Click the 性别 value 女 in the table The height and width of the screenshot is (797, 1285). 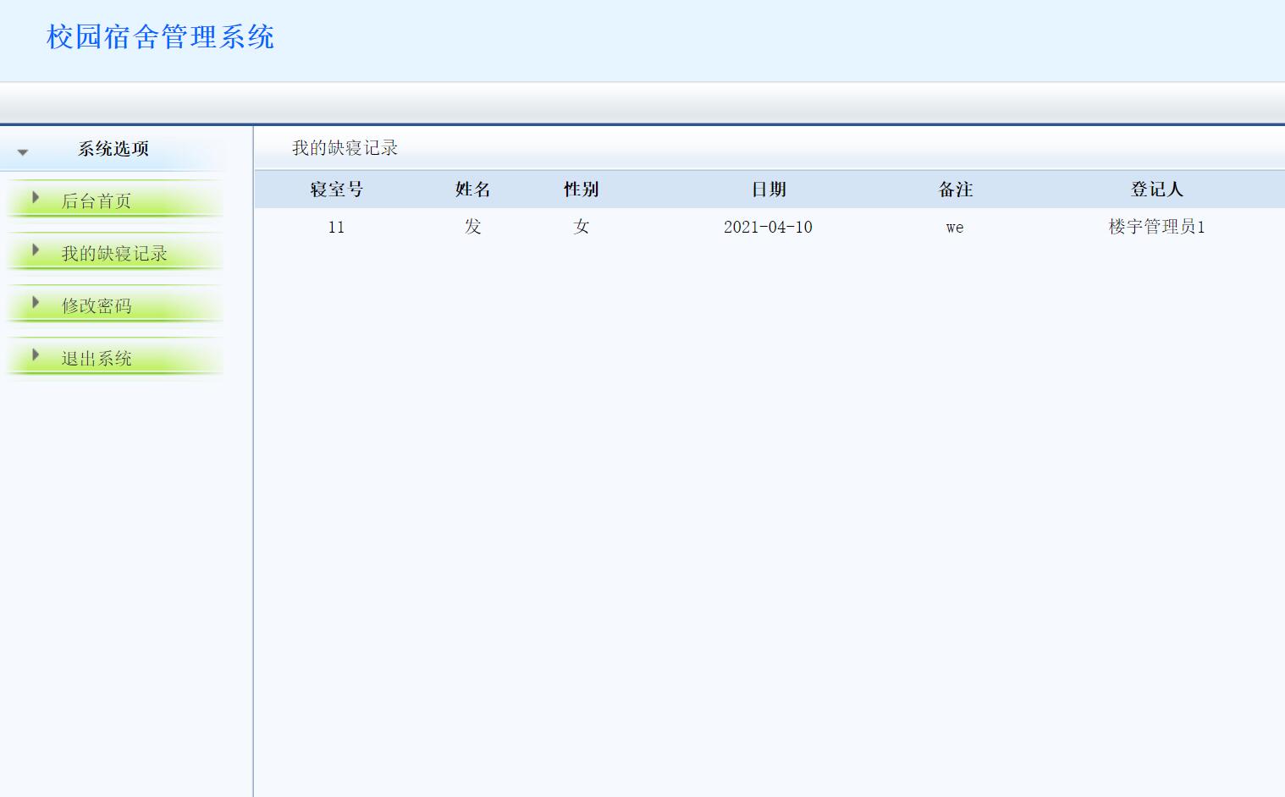581,227
